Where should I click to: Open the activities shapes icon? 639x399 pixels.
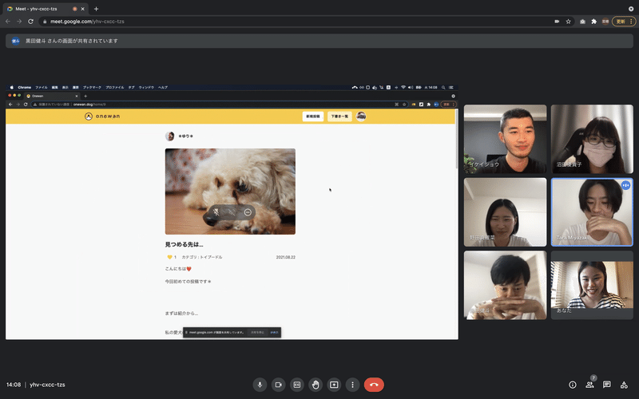pos(624,385)
